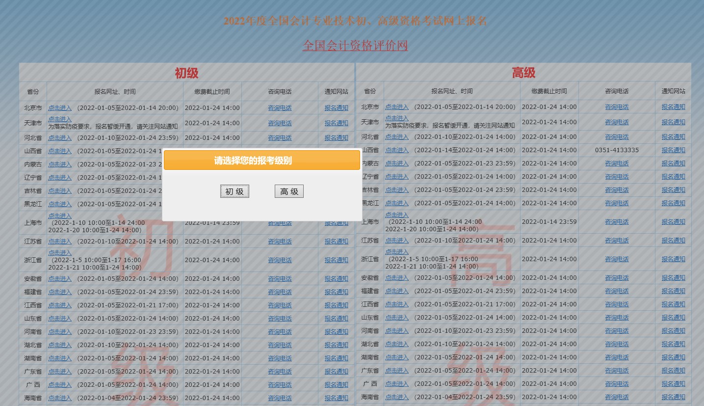Image resolution: width=704 pixels, height=406 pixels.
Task: Open the 全国会计资格评价网 link
Action: (355, 46)
